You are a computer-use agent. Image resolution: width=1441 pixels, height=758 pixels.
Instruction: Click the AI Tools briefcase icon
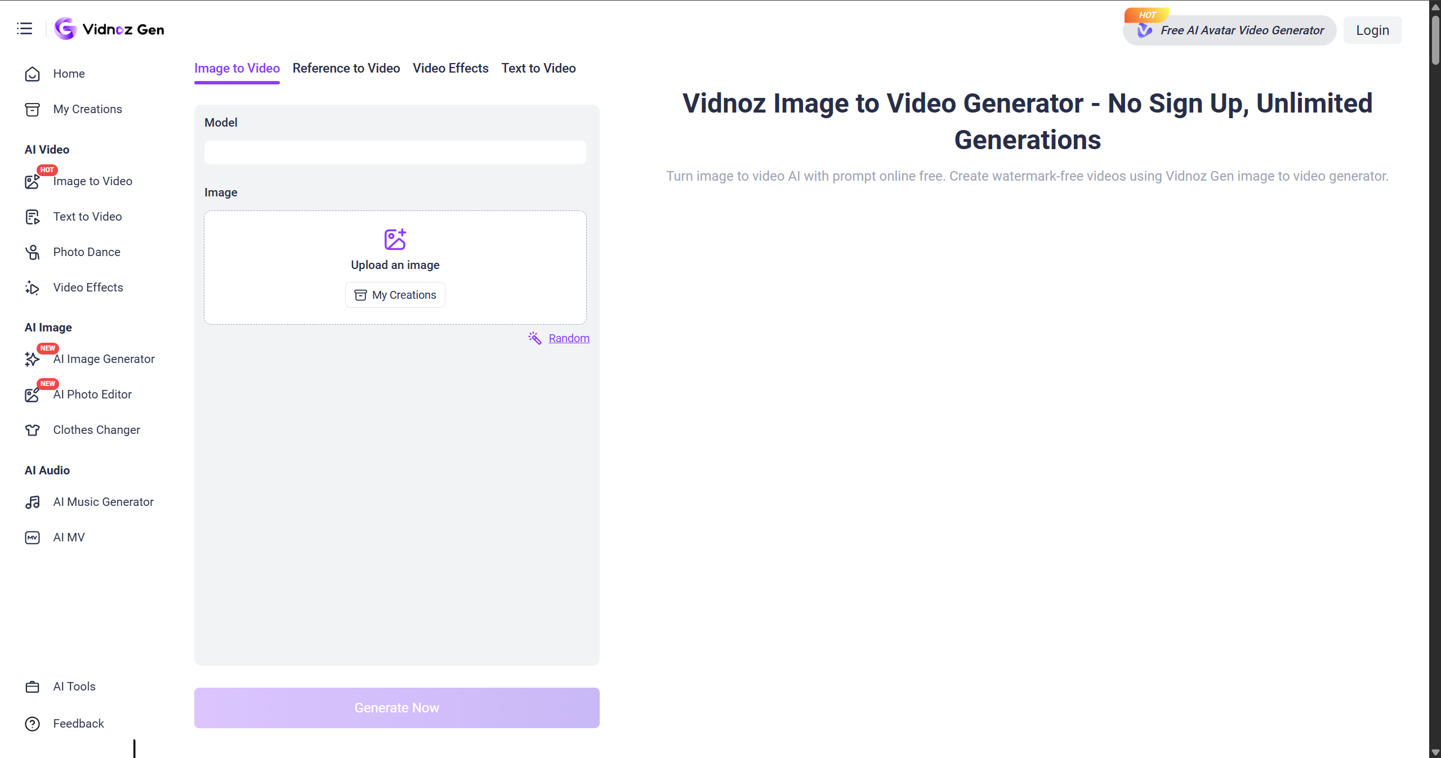pos(33,687)
